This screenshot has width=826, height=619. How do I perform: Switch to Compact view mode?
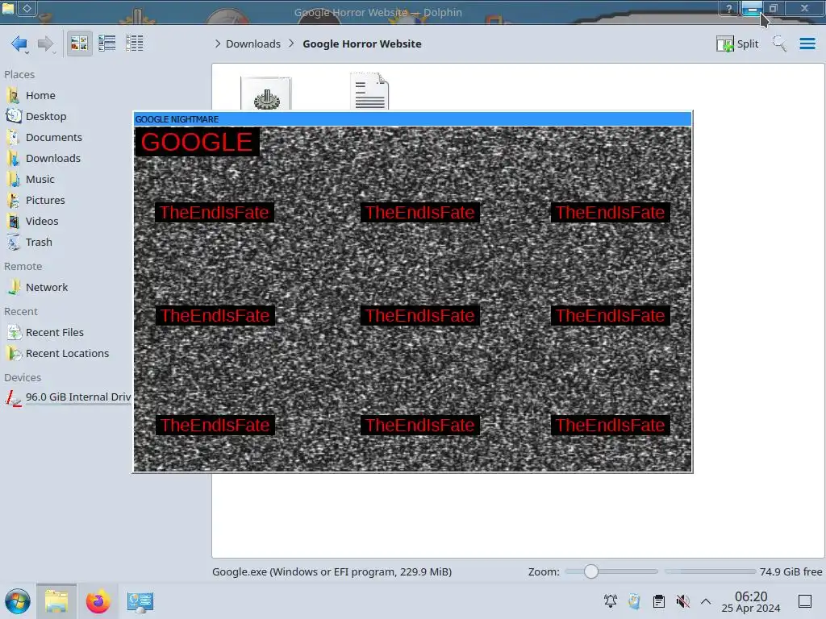[x=107, y=44]
